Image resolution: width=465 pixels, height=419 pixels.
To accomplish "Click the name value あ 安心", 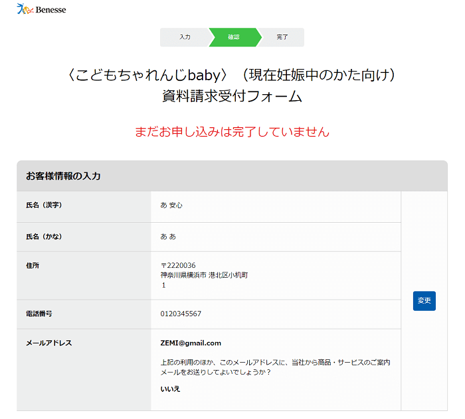I will pos(171,206).
